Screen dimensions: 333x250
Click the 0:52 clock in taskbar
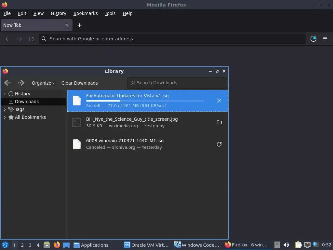(x=326, y=245)
